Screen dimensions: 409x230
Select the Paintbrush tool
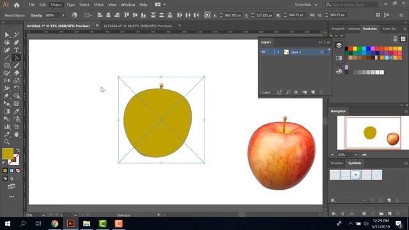click(x=17, y=65)
